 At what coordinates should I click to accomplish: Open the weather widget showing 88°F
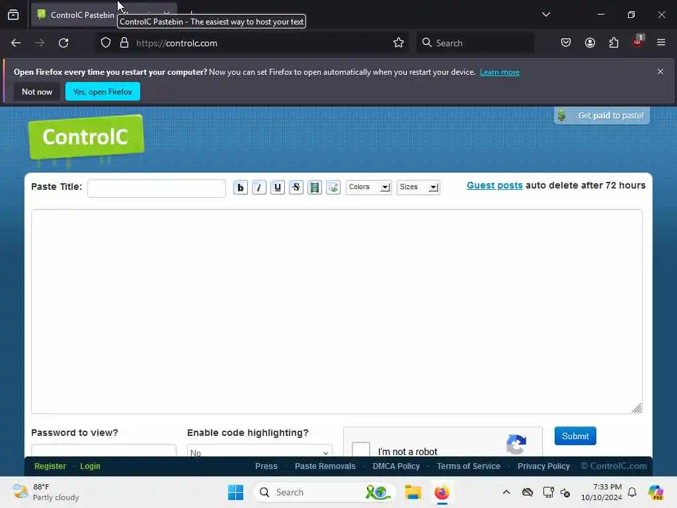pyautogui.click(x=46, y=492)
